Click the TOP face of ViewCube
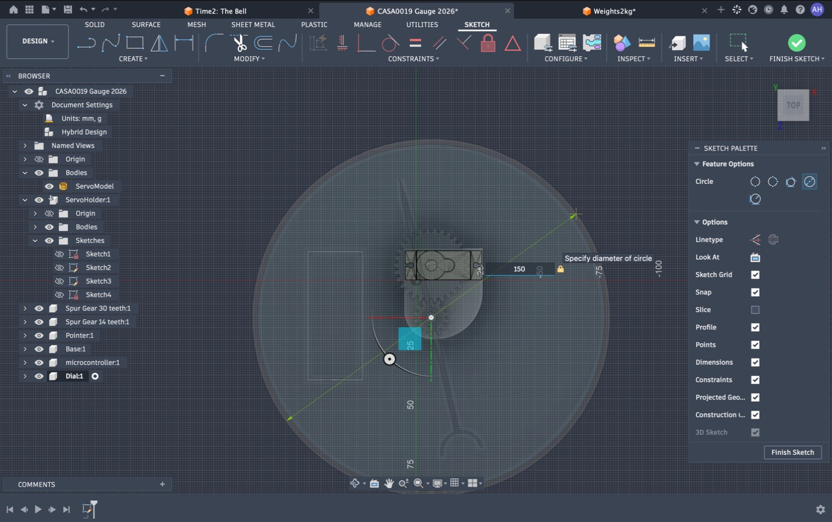The width and height of the screenshot is (832, 522). coord(793,105)
